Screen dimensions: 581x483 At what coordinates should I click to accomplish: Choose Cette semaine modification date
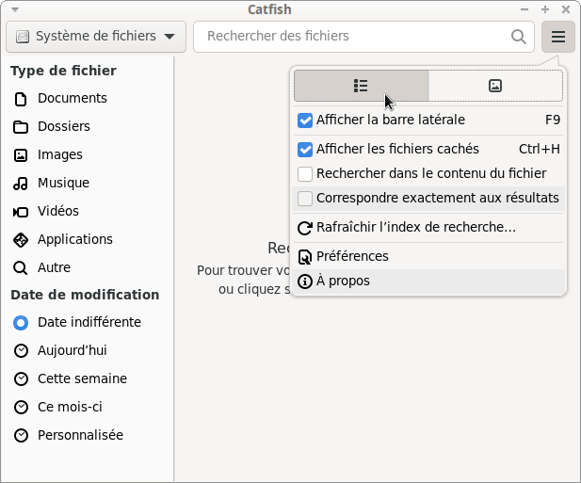[82, 378]
